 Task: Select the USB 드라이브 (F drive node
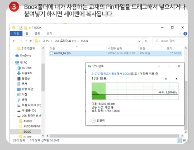tap(29, 116)
